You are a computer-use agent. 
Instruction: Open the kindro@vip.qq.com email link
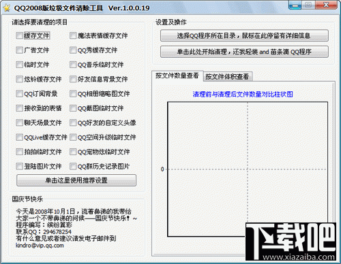pos(40,246)
